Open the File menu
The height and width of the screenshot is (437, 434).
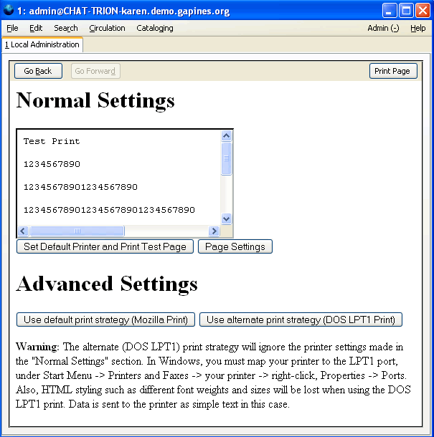tap(12, 28)
